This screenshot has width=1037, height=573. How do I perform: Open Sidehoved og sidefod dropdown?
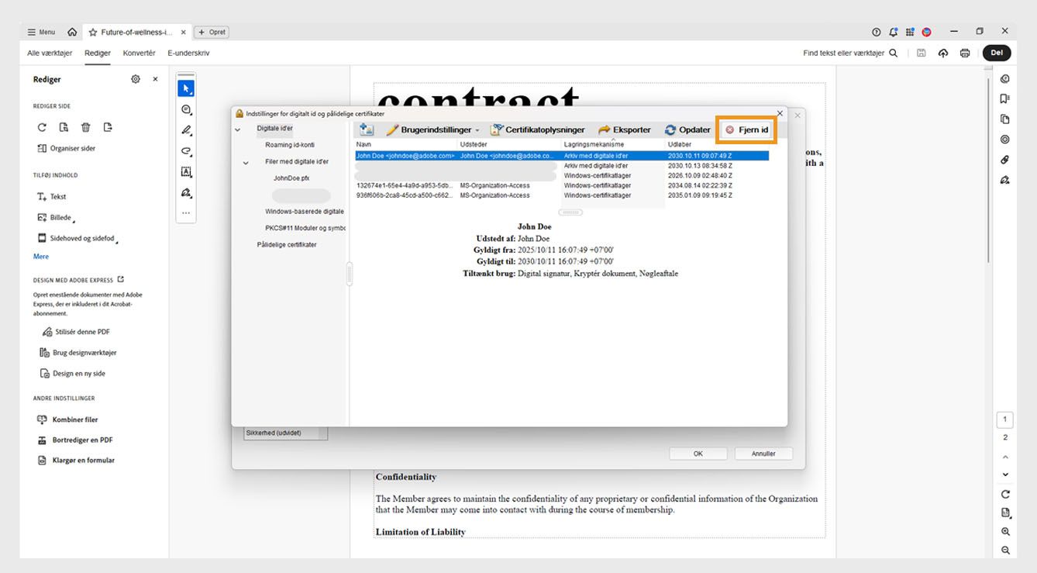tap(78, 239)
